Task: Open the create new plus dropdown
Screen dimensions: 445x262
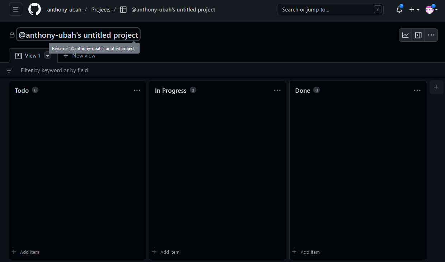Action: [414, 10]
